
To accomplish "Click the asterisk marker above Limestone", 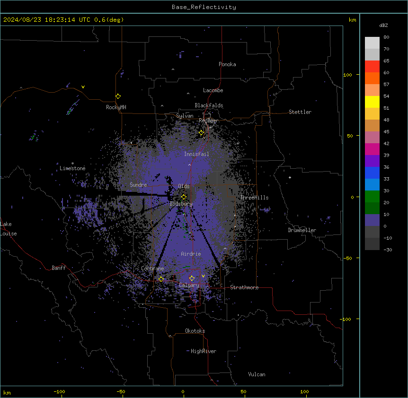I will pyautogui.click(x=72, y=164).
